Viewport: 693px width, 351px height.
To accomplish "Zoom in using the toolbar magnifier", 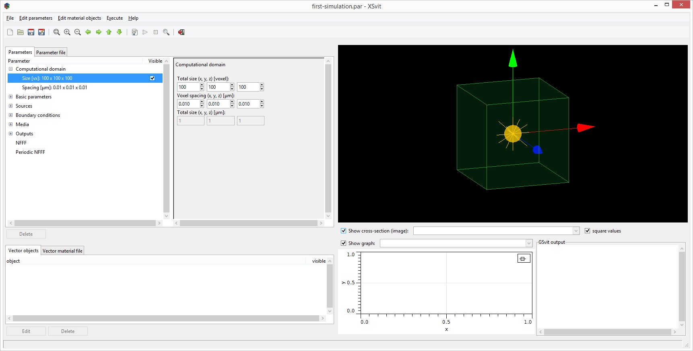I will 67,32.
